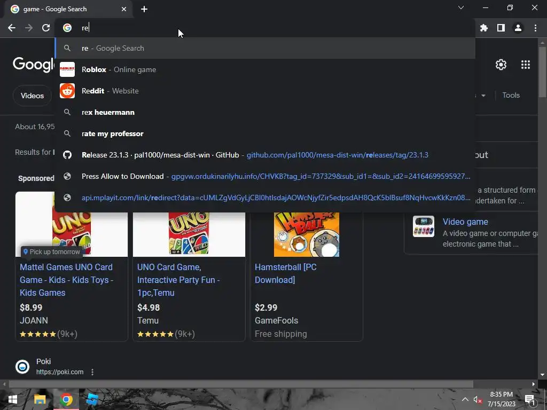Open Hamsterball PC Download product link

click(x=285, y=273)
